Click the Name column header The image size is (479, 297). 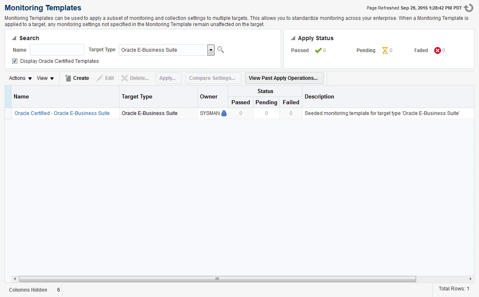coord(65,96)
